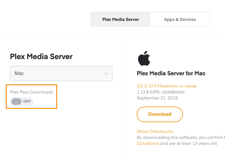
Task: Click the OS X 10.9 Mavericks link
Action: [x=167, y=86]
